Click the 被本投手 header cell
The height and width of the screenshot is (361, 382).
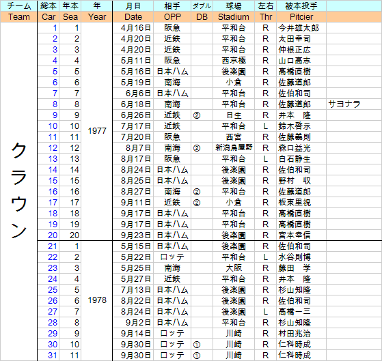tap(301, 6)
